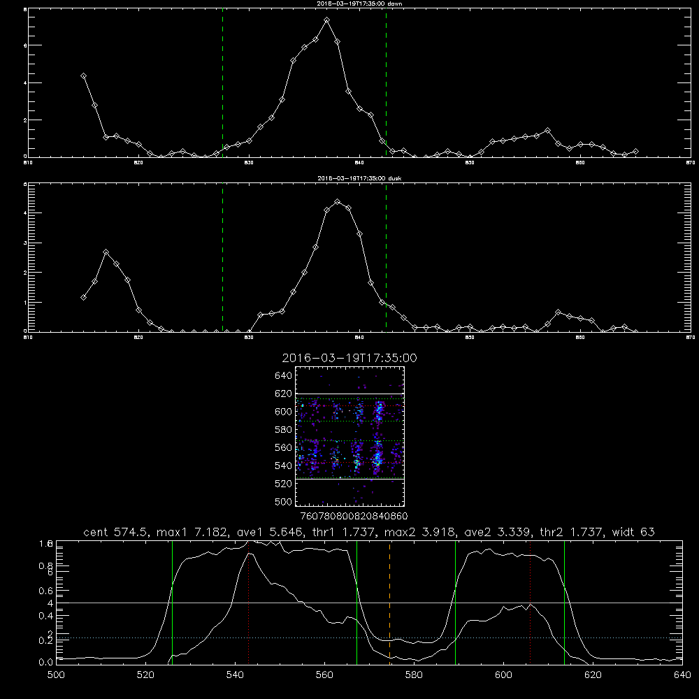This screenshot has width=699, height=699.
Task: Click the green vertical line near 614 in the bottom plot
Action: coord(564,603)
